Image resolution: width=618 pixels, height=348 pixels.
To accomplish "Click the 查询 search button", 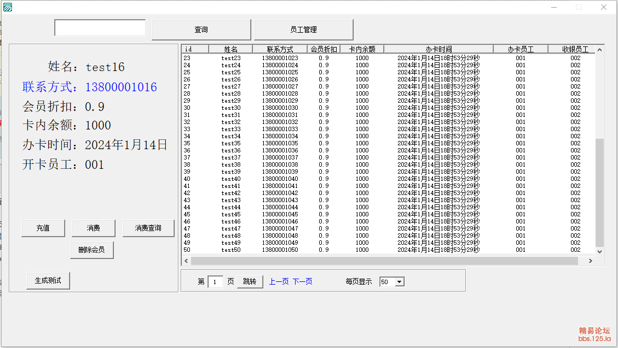I will click(x=201, y=30).
